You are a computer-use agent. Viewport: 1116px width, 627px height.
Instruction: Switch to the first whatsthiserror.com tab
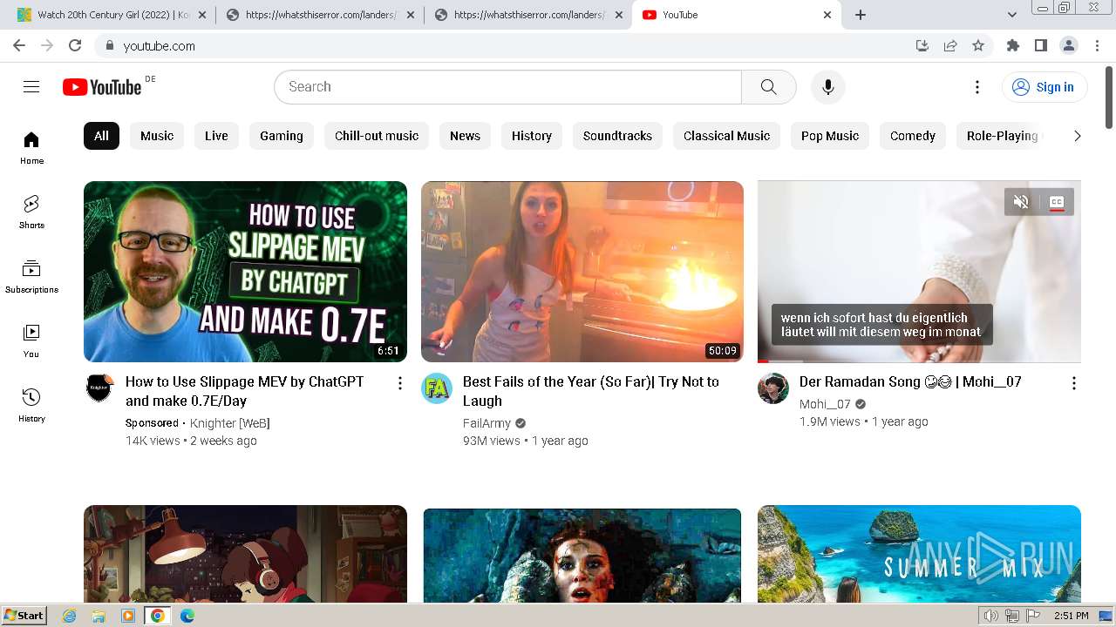point(318,15)
